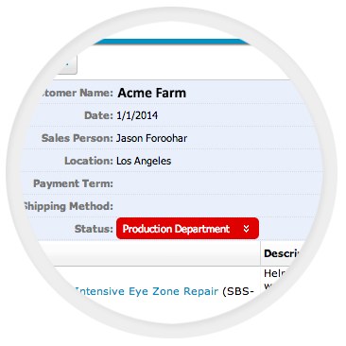Click the blue header bar at top
Screen dimensions: 346x346
pyautogui.click(x=170, y=42)
